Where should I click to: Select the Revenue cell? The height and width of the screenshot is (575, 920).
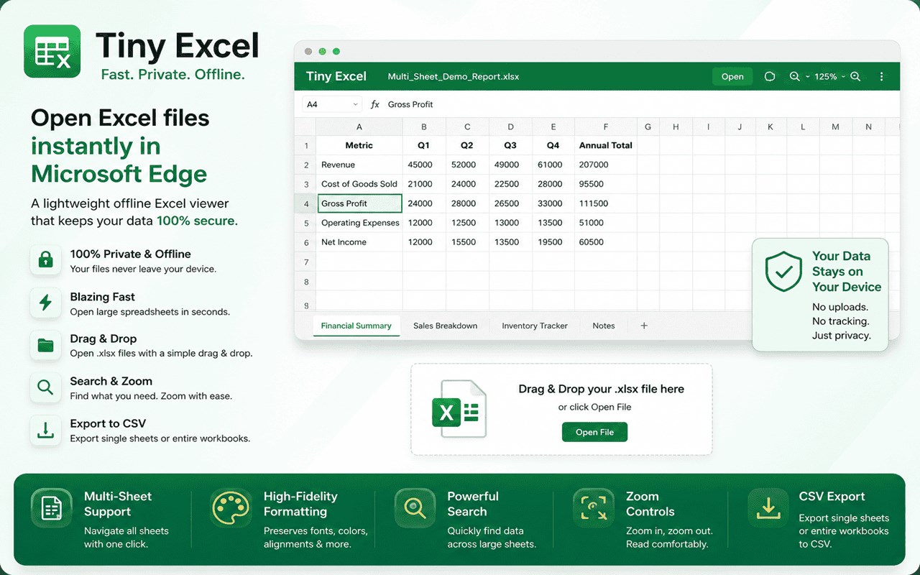pos(359,165)
